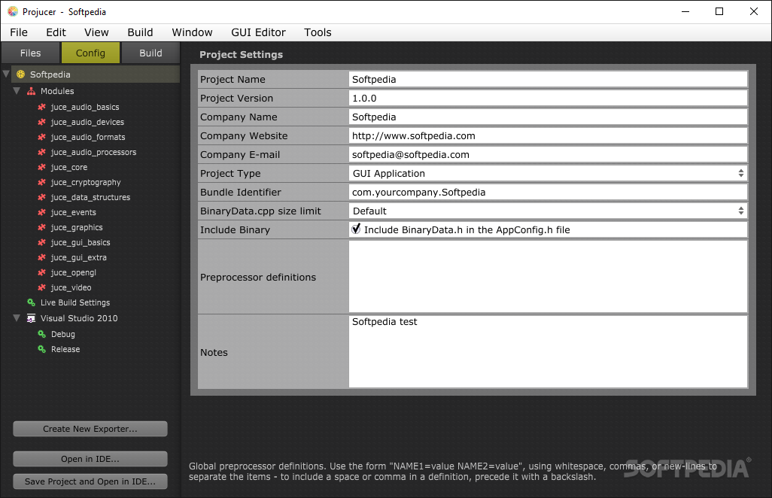Collapse the Visual Studio 2010 node
The width and height of the screenshot is (772, 498).
(x=17, y=318)
